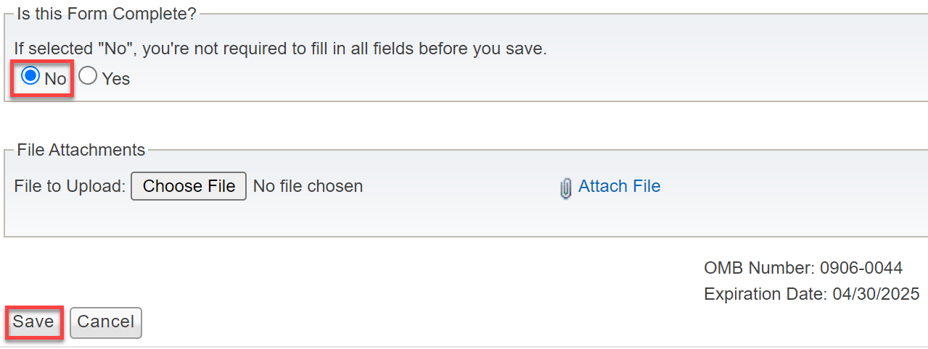Attach the chosen file using paperclip link

[x=619, y=186]
